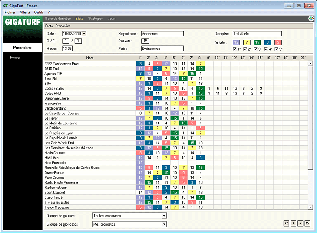Toggle the 3rd place arrival checkbox
Screen dimensions: 317x233
point(255,49)
